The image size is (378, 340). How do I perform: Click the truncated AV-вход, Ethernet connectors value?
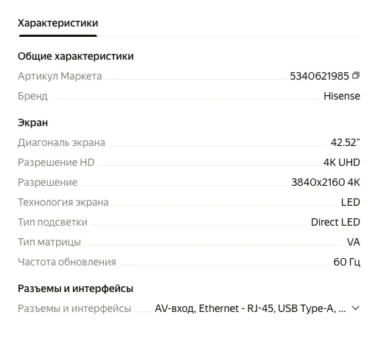250,308
